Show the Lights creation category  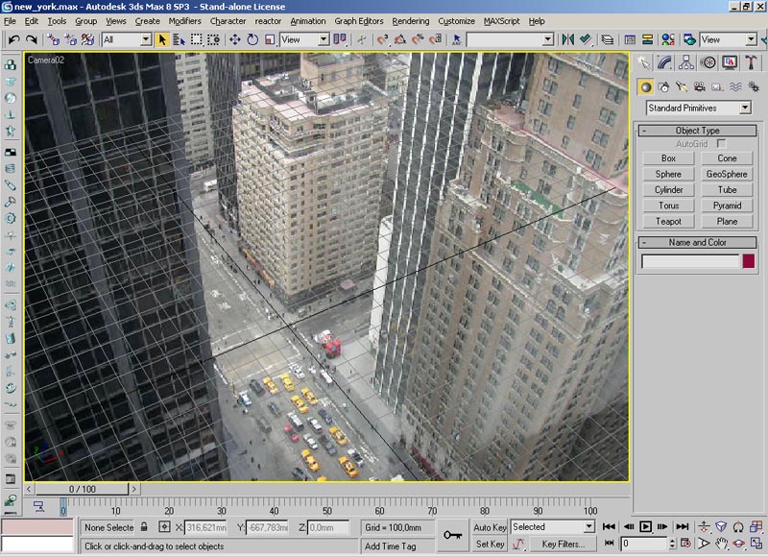(x=681, y=86)
